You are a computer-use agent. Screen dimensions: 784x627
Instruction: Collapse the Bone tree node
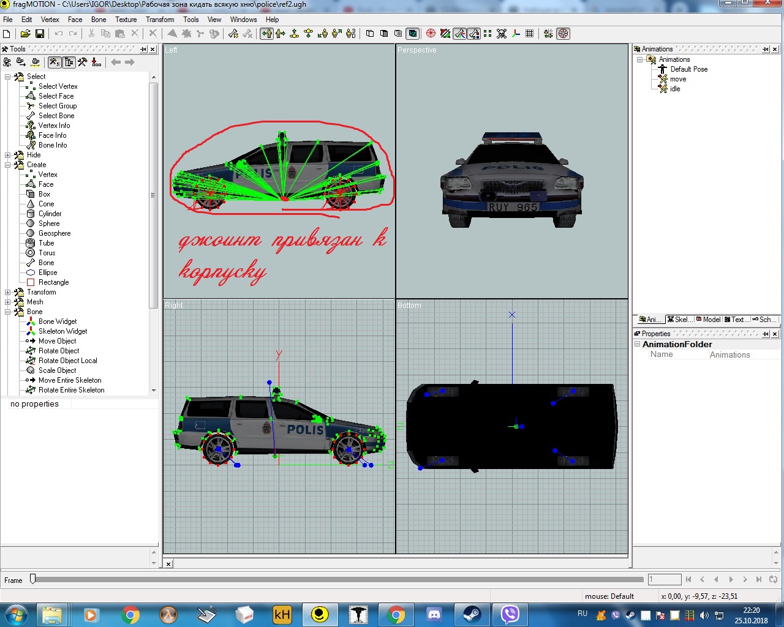[8, 312]
